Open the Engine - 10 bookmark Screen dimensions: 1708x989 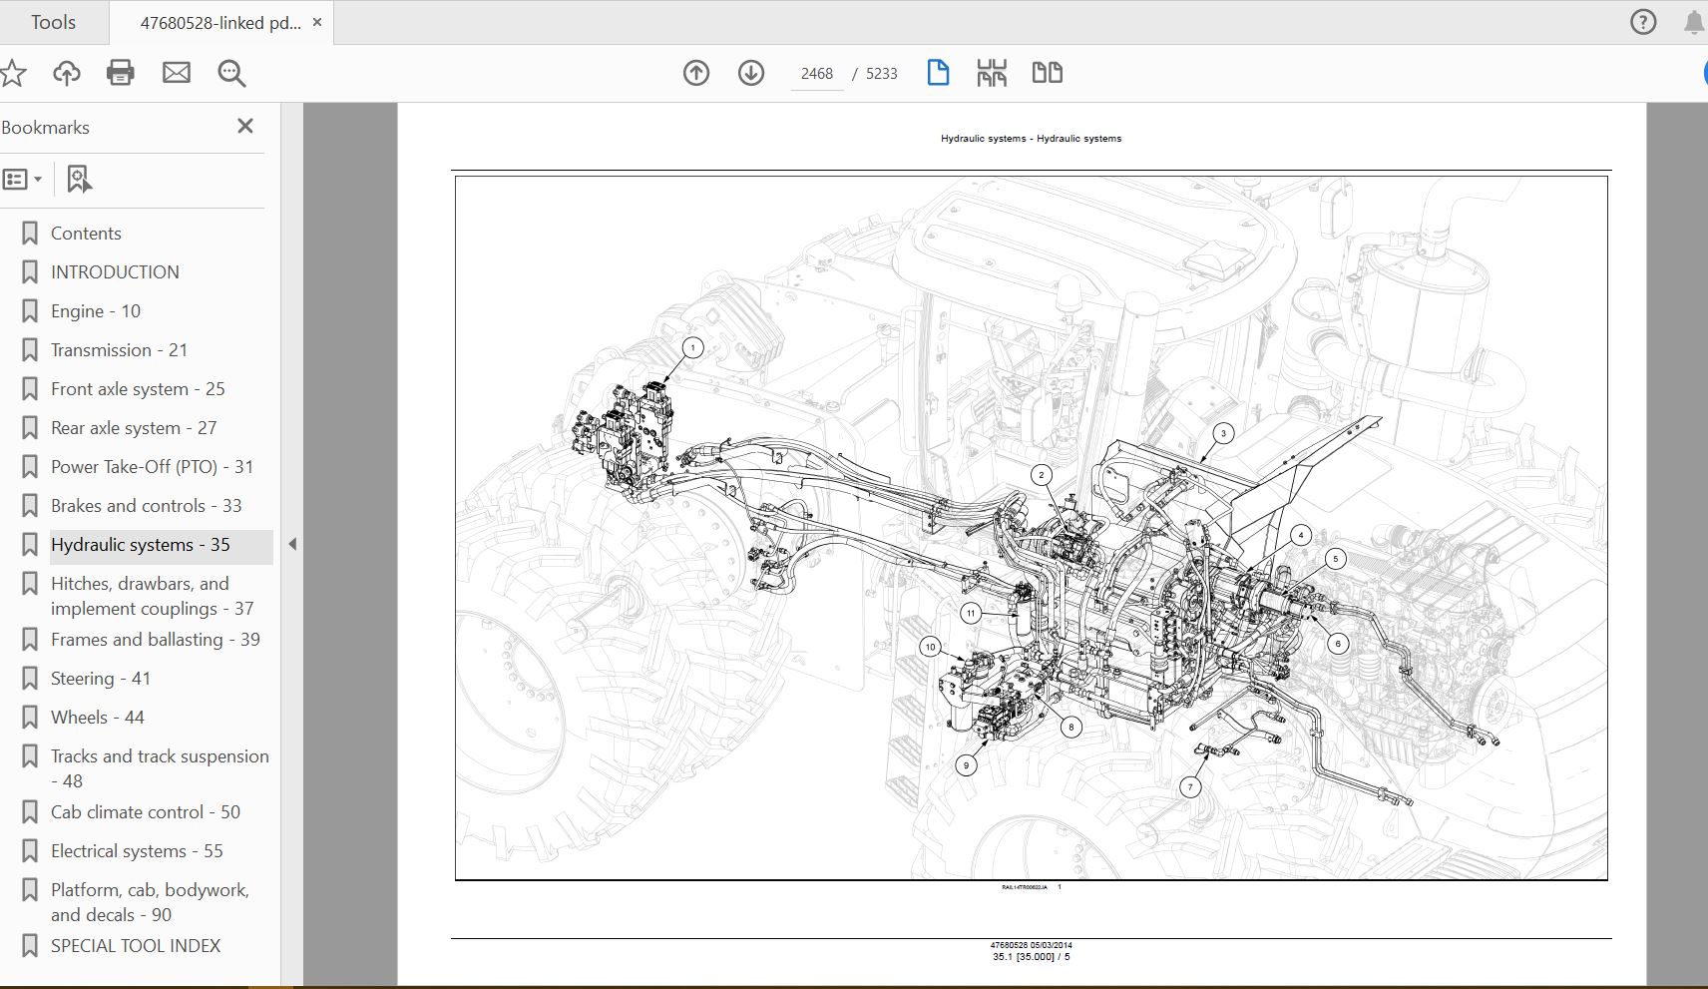(x=96, y=311)
